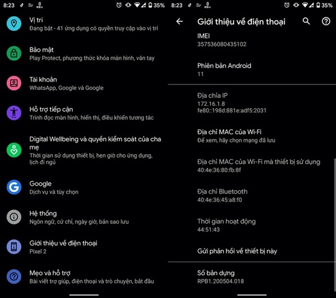336x298 pixels.
Task: Tap the Mẹo và hỗ trợ question icon
Action: point(13,276)
